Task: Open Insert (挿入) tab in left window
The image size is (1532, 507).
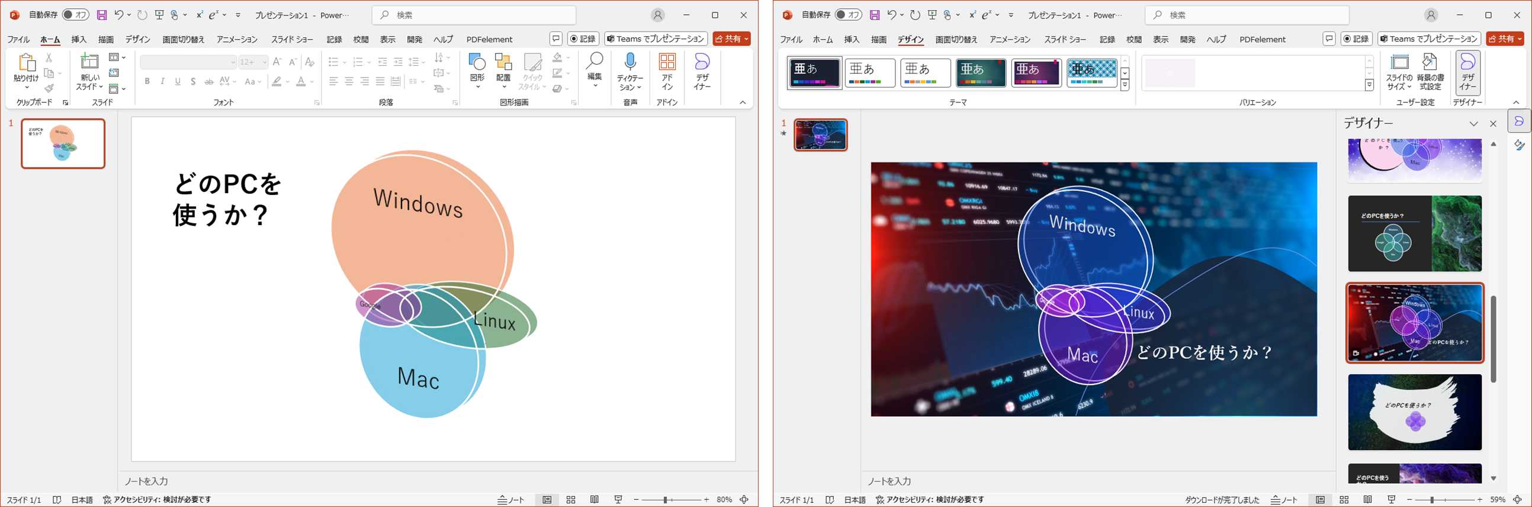Action: (x=79, y=39)
